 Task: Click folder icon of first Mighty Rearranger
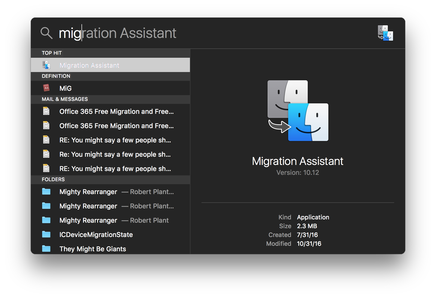46,191
